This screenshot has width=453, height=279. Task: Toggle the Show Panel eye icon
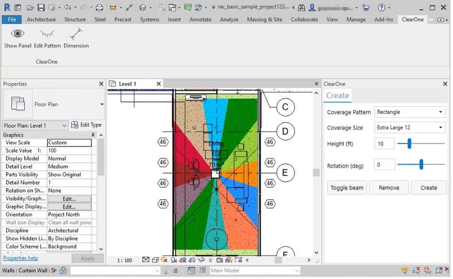pos(18,34)
